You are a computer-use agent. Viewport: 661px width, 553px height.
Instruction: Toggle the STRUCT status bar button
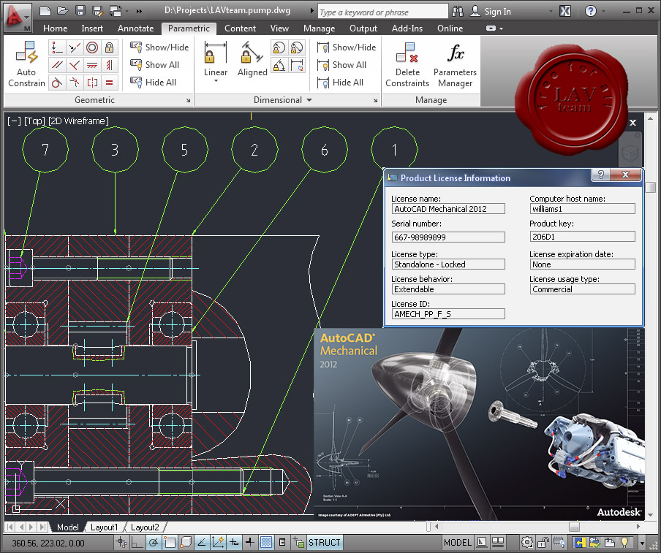pos(324,543)
